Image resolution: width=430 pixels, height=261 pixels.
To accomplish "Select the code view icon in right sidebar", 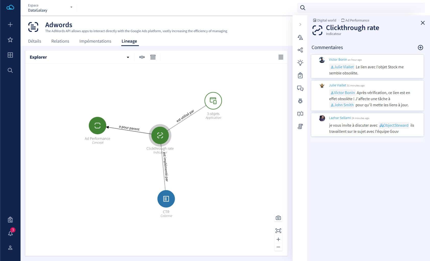I will click(x=300, y=114).
